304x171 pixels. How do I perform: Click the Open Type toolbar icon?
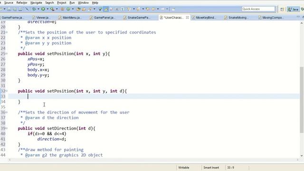[x=78, y=9]
